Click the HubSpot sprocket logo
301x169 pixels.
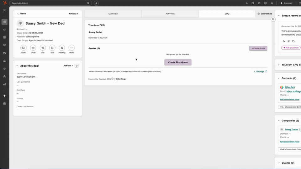(4, 3)
